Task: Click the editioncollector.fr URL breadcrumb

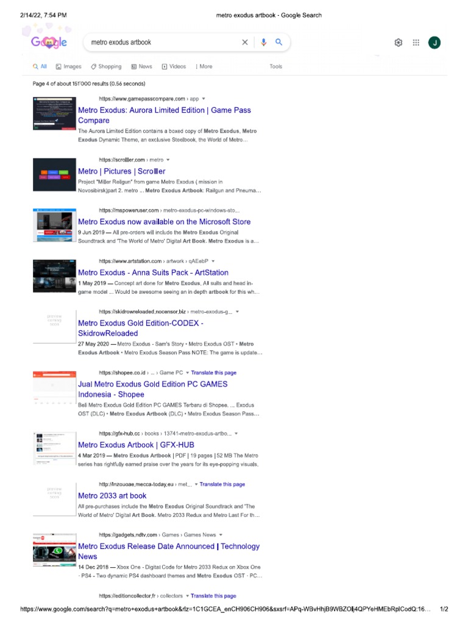Action: coord(141,596)
